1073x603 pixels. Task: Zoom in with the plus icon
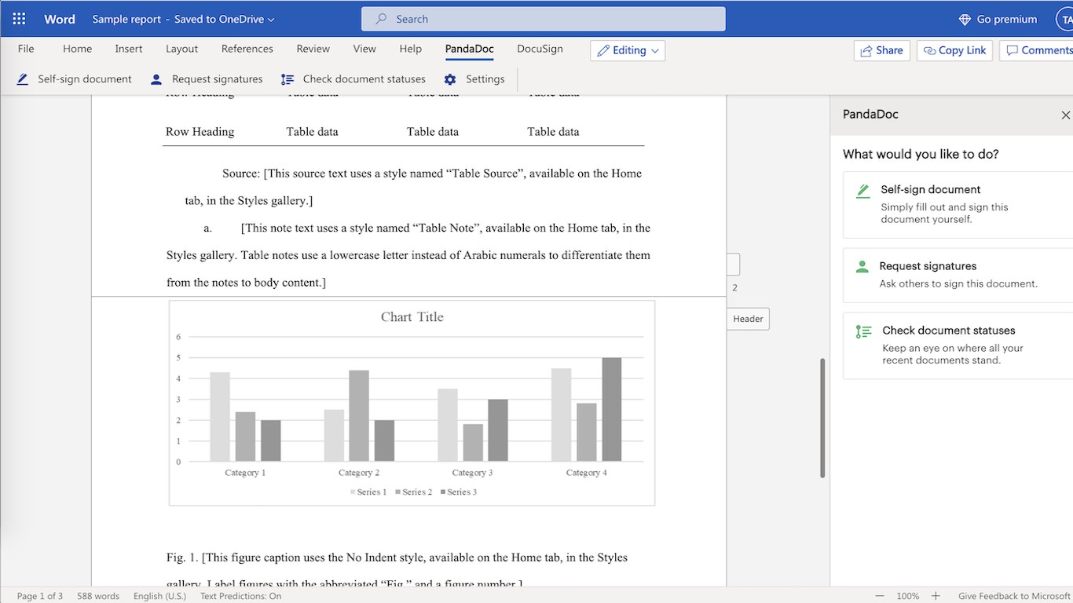pyautogui.click(x=936, y=596)
